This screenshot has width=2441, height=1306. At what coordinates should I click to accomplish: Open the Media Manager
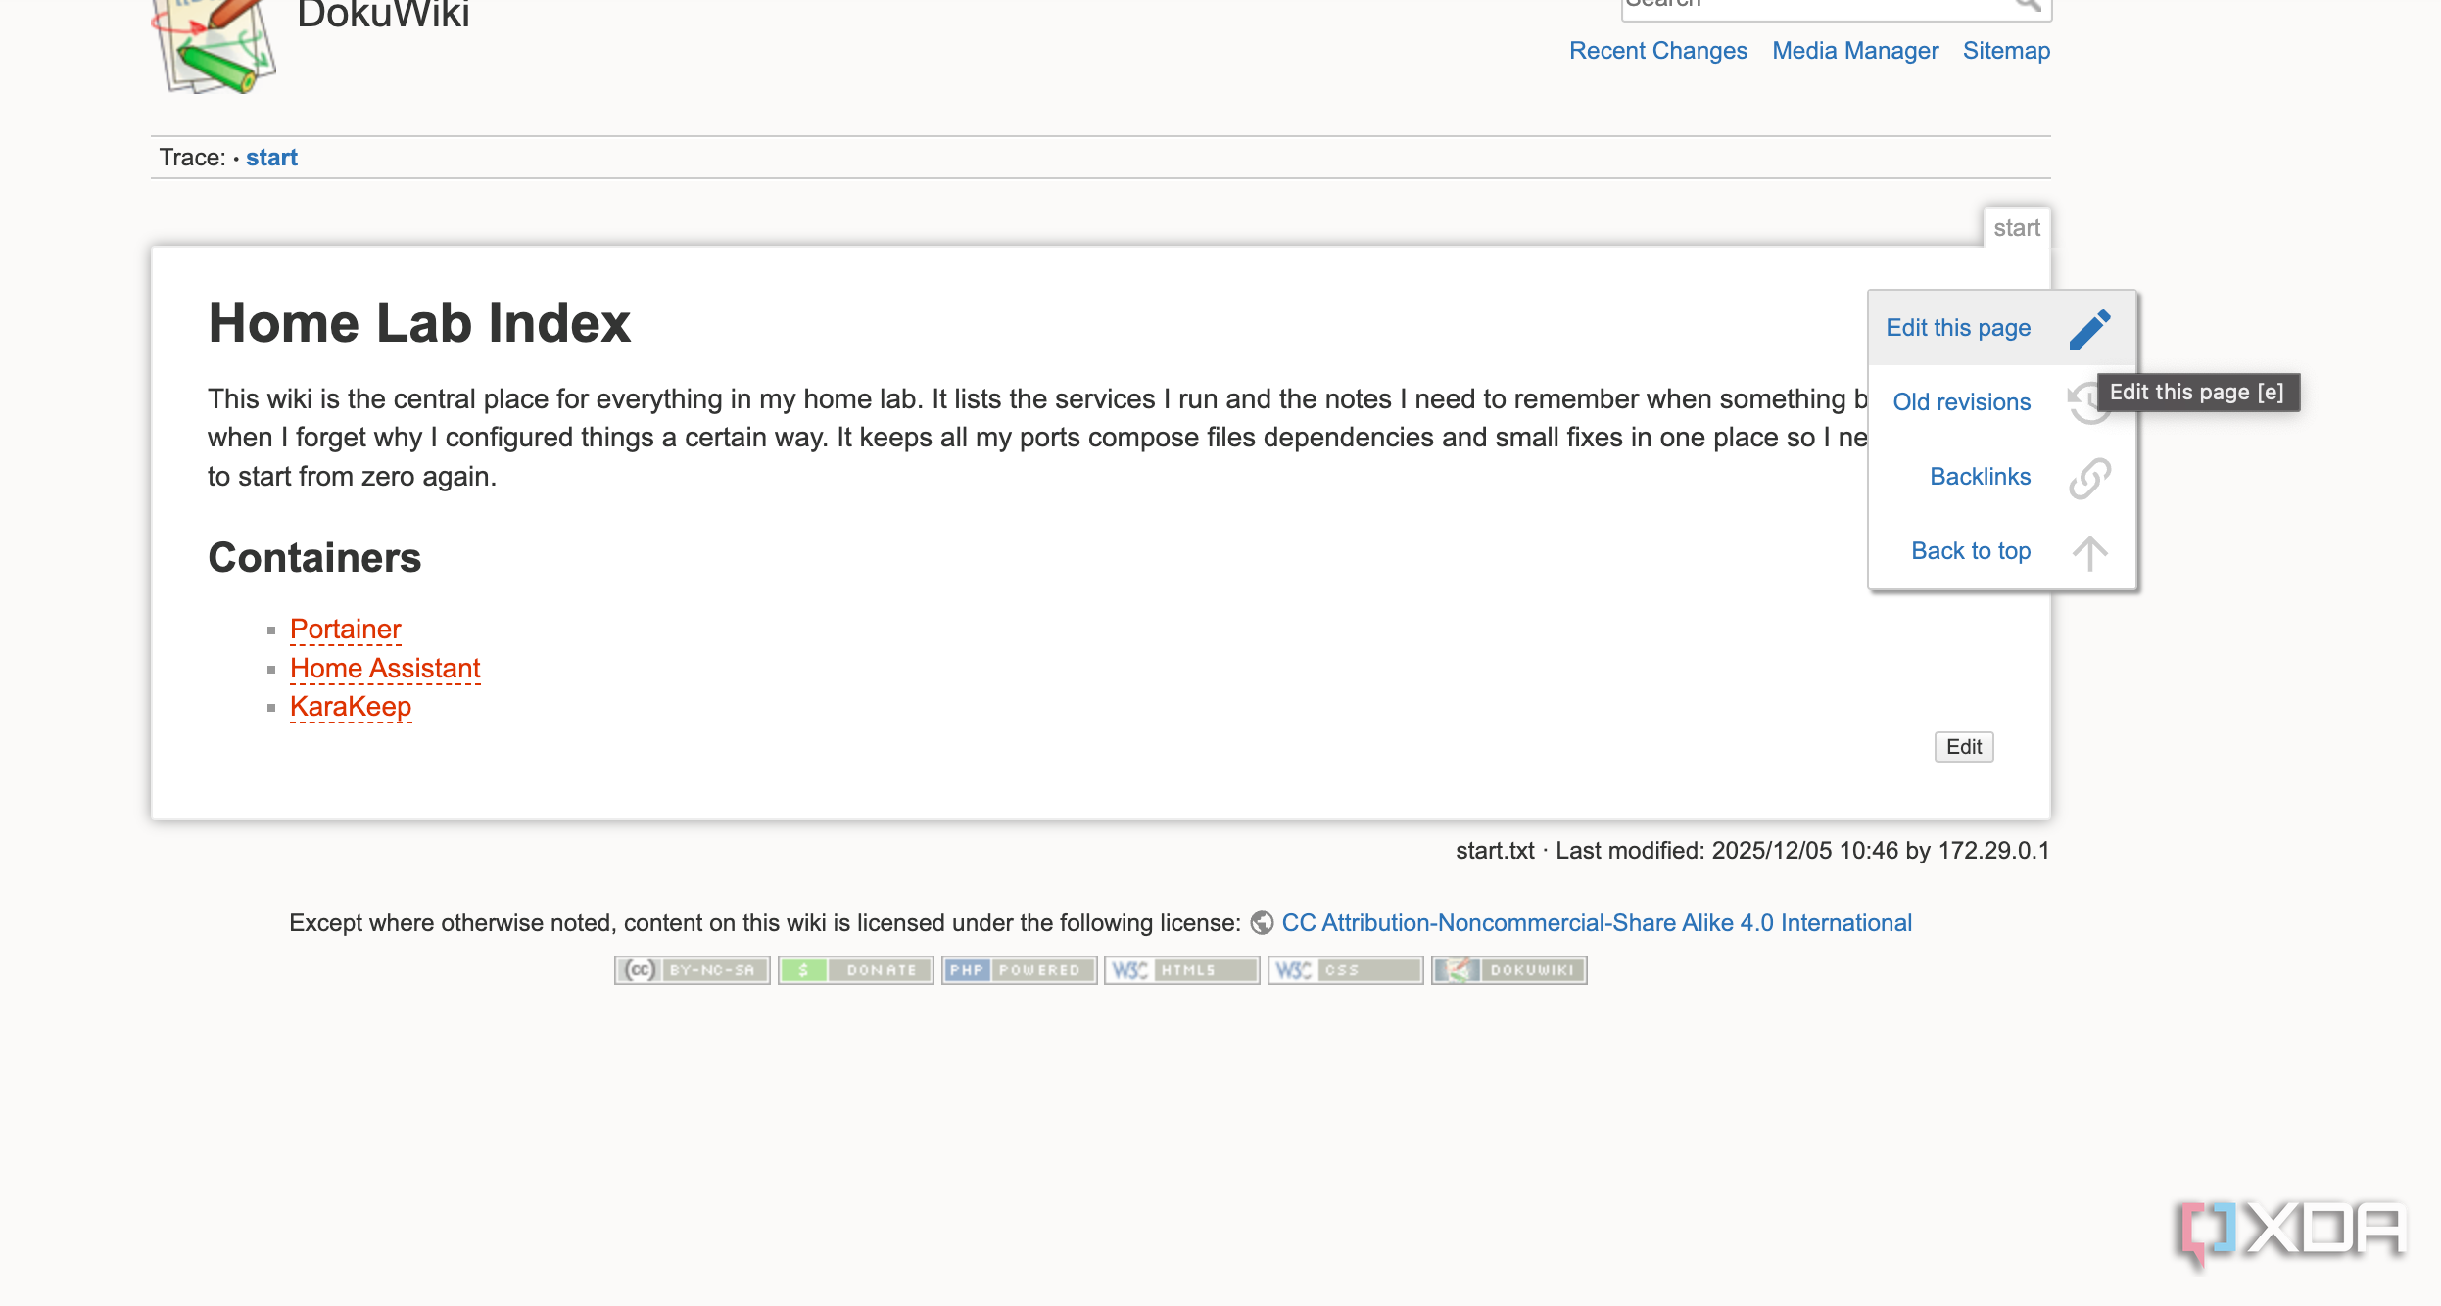coord(1855,51)
